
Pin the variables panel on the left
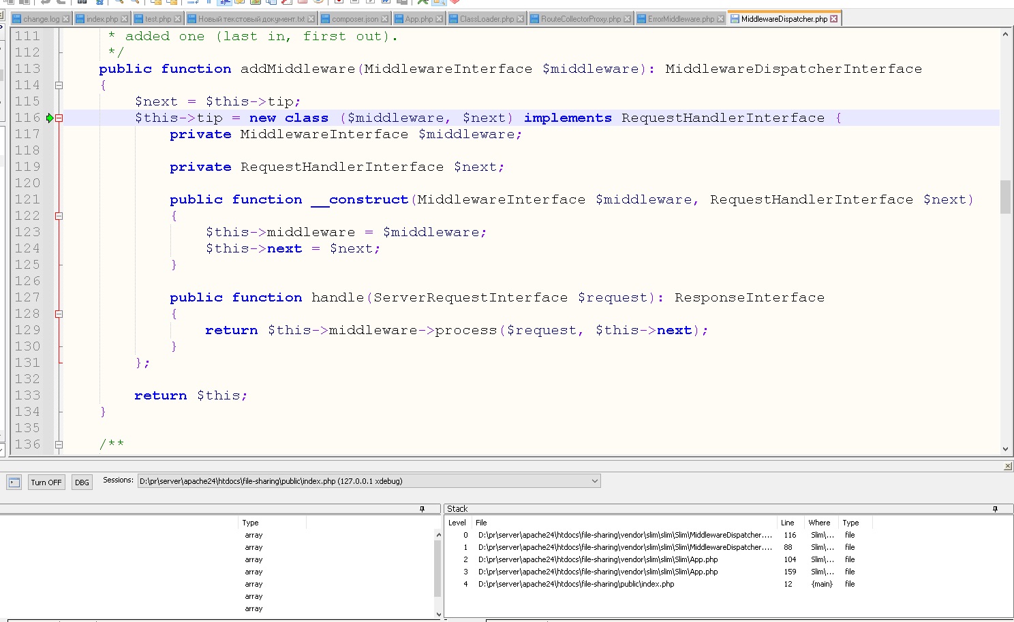[422, 509]
